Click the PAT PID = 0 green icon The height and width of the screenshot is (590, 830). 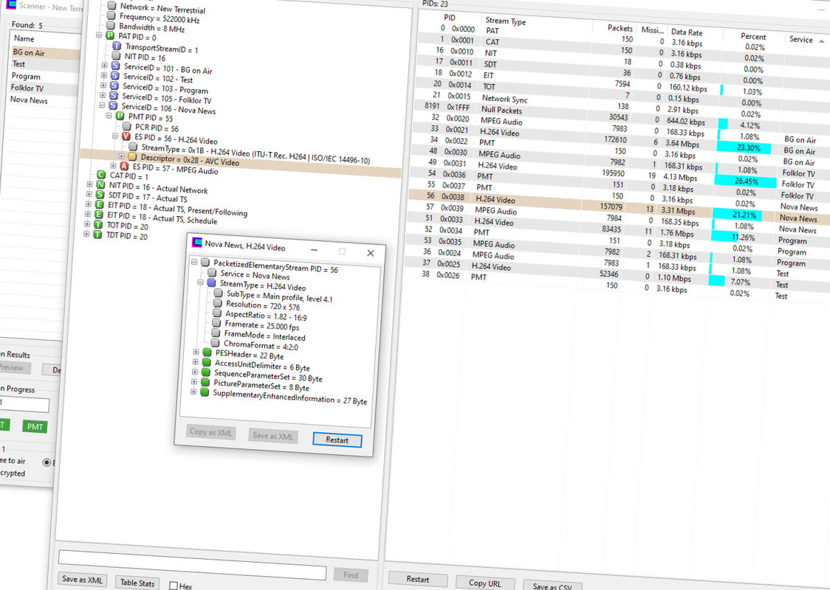pos(109,35)
